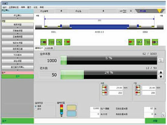
Task: Click the wire connector icon in the header bar
Action: pos(123,11)
